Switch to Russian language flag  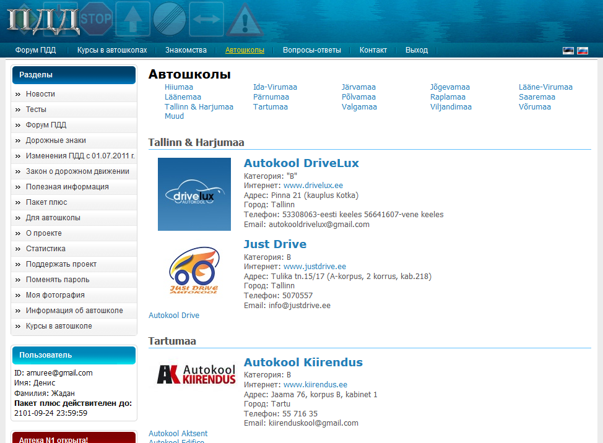582,50
